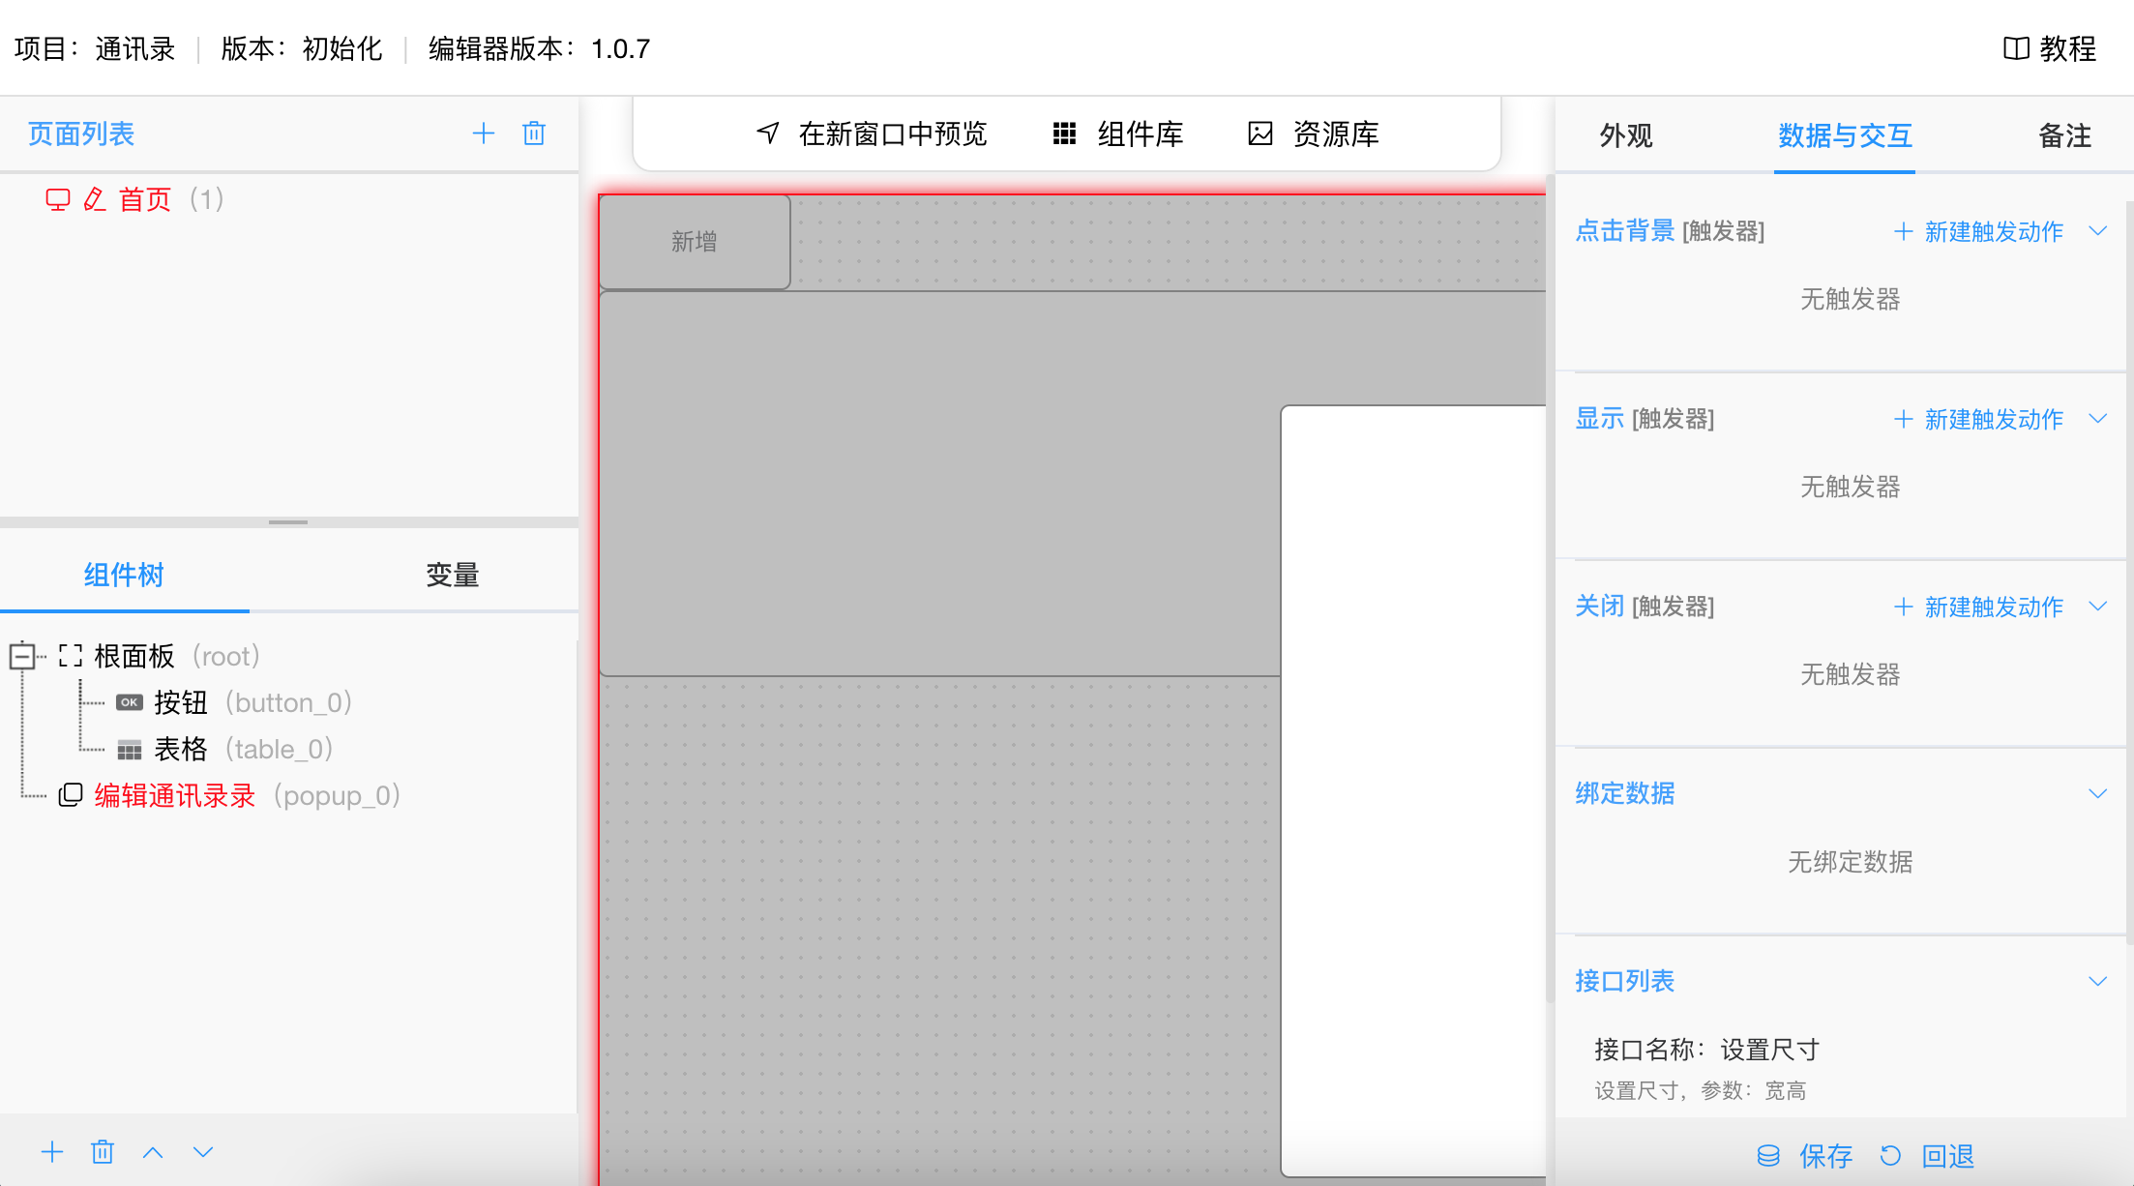
Task: Click the 页面列表 heading
Action: coord(81,133)
